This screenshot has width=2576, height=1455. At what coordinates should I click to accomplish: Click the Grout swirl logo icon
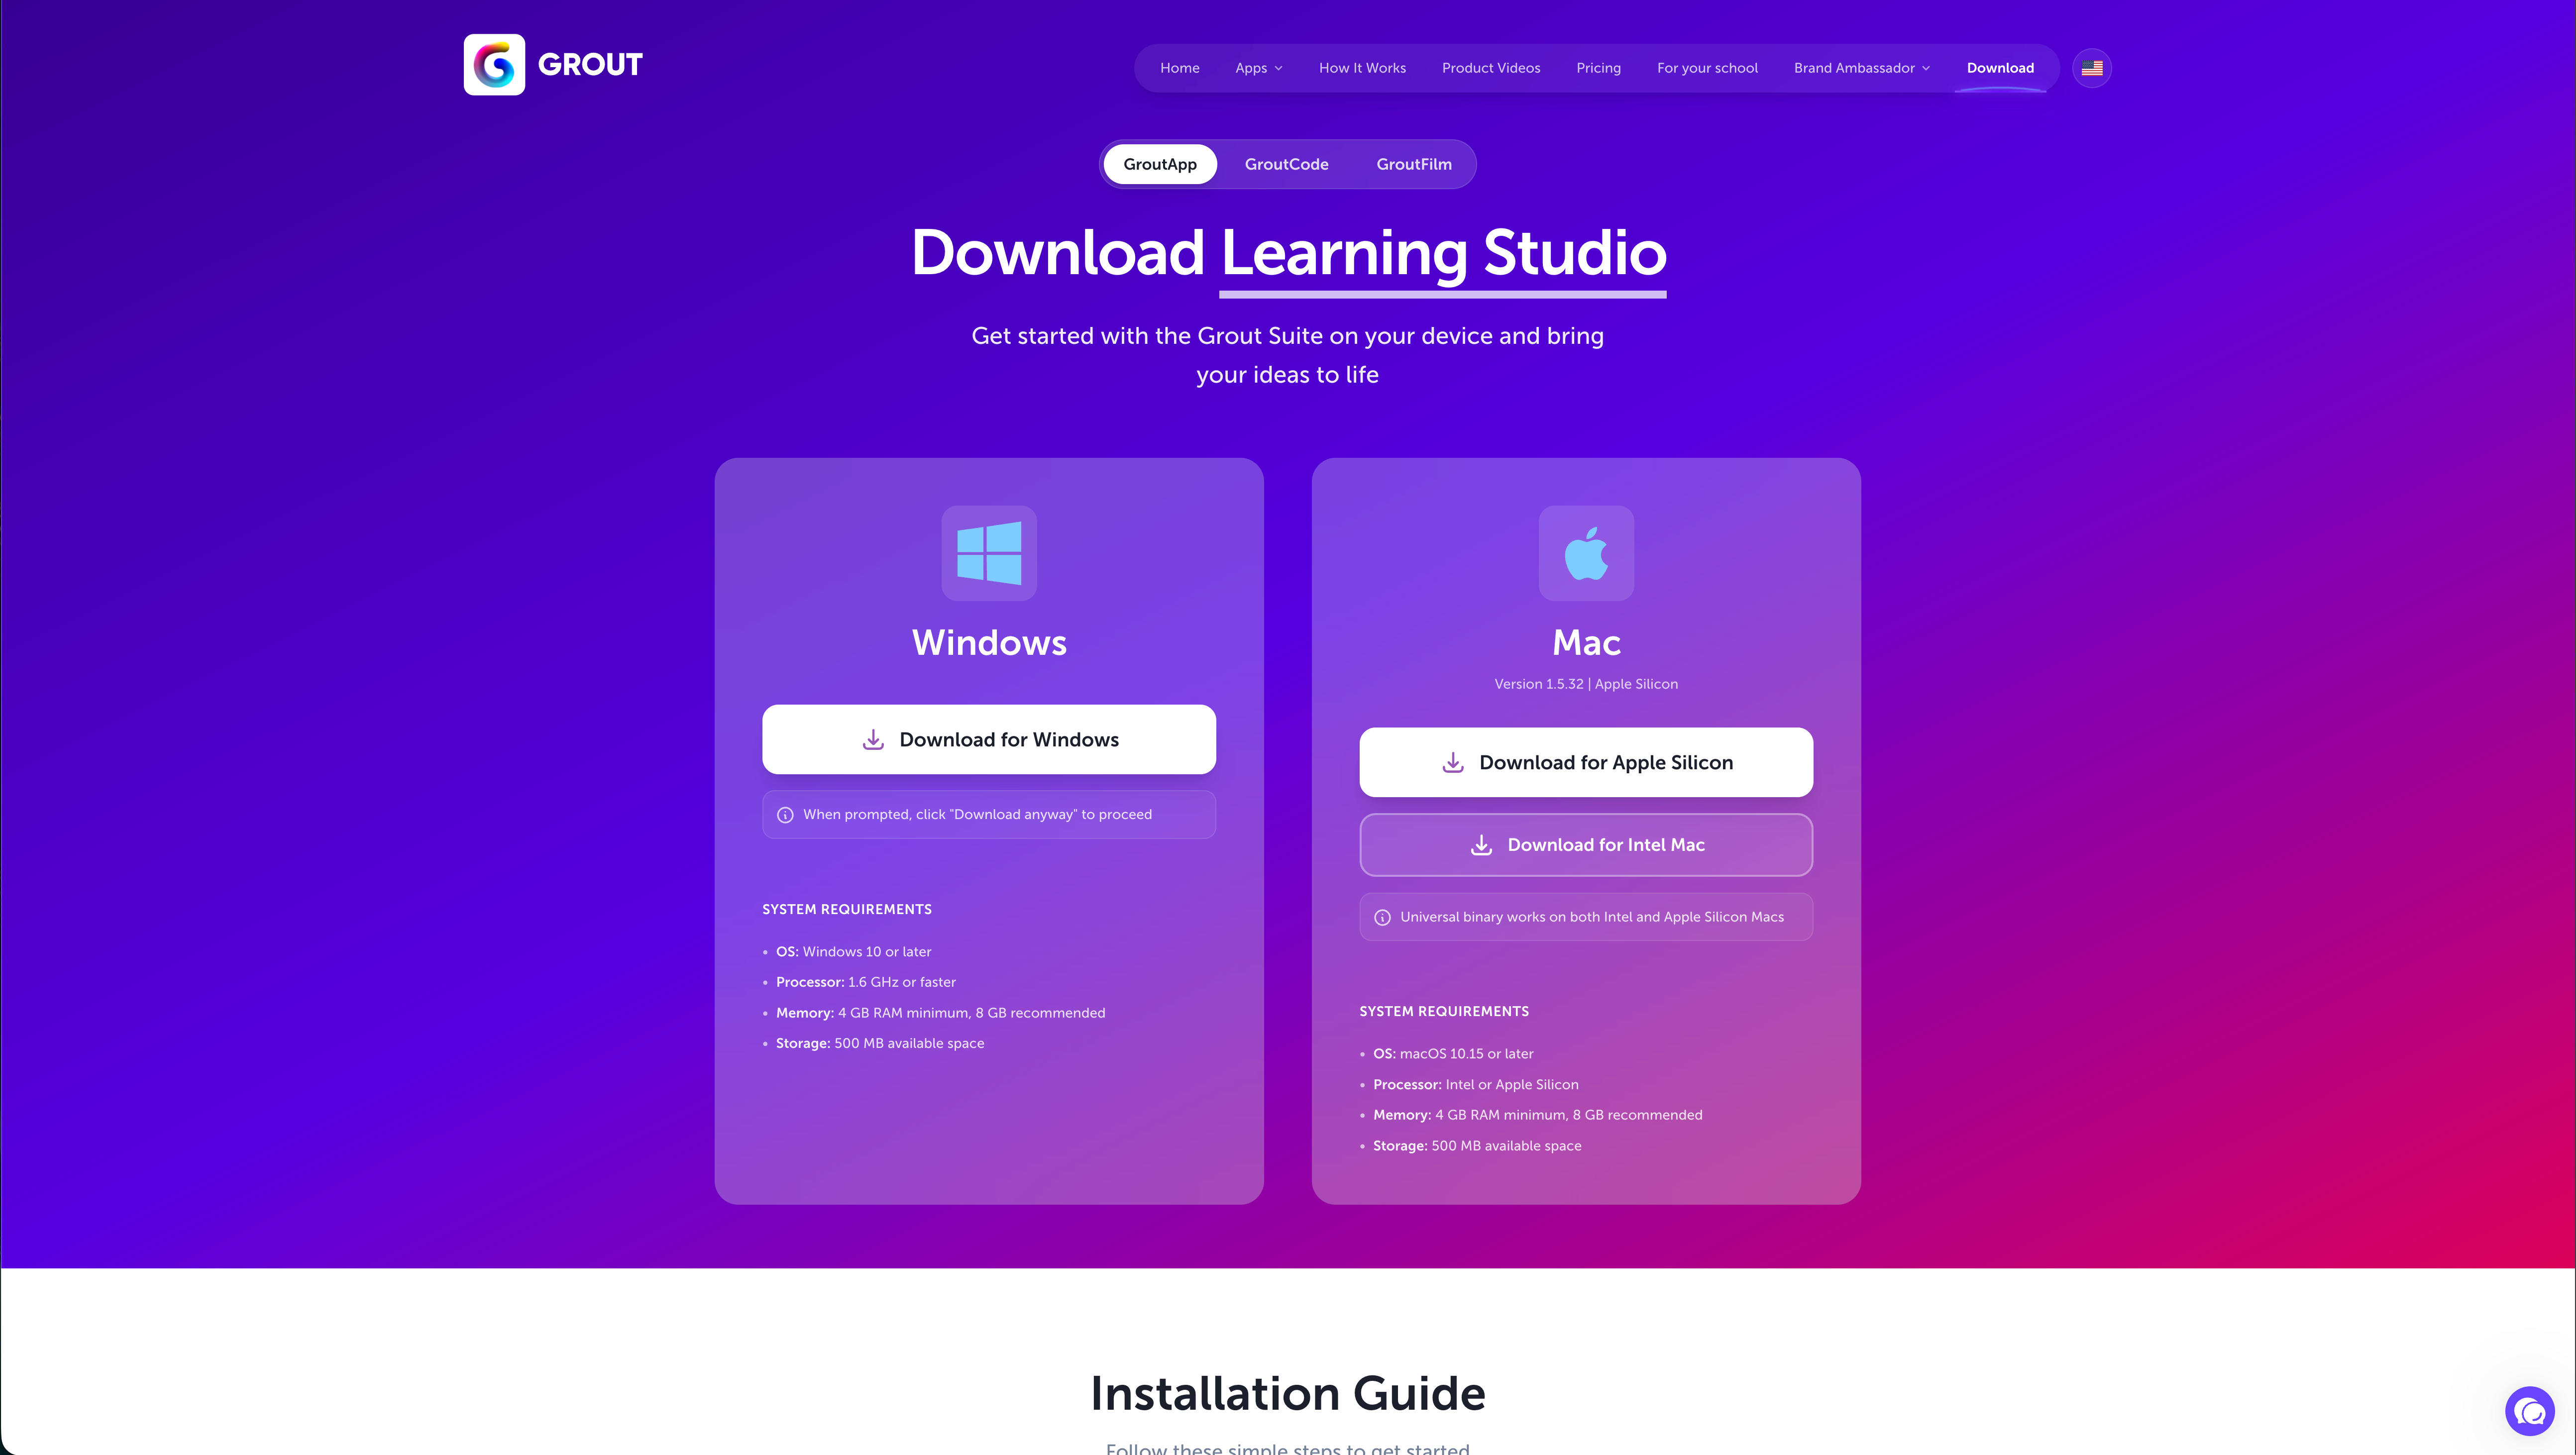pos(494,65)
